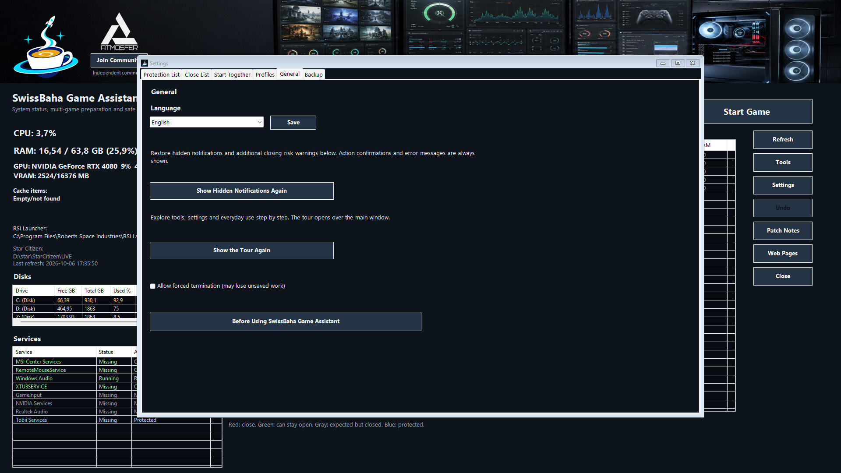
Task: Select the General tab
Action: pos(290,74)
